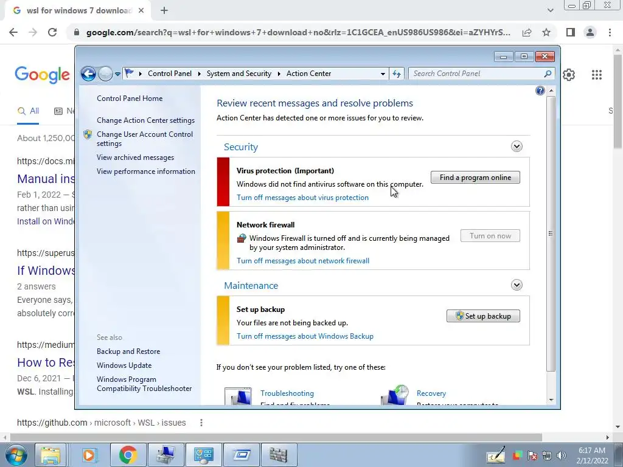Open Google apps grid
Viewport: 623px width, 467px height.
click(597, 75)
